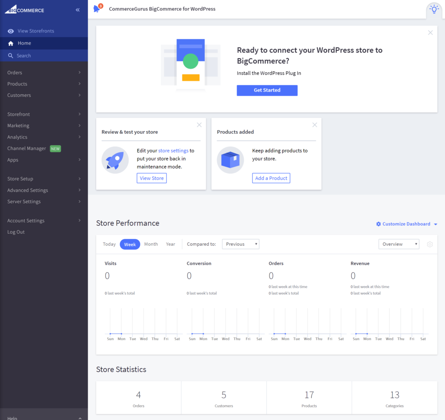Click the Customize Dashboard link
The width and height of the screenshot is (445, 420).
[406, 224]
